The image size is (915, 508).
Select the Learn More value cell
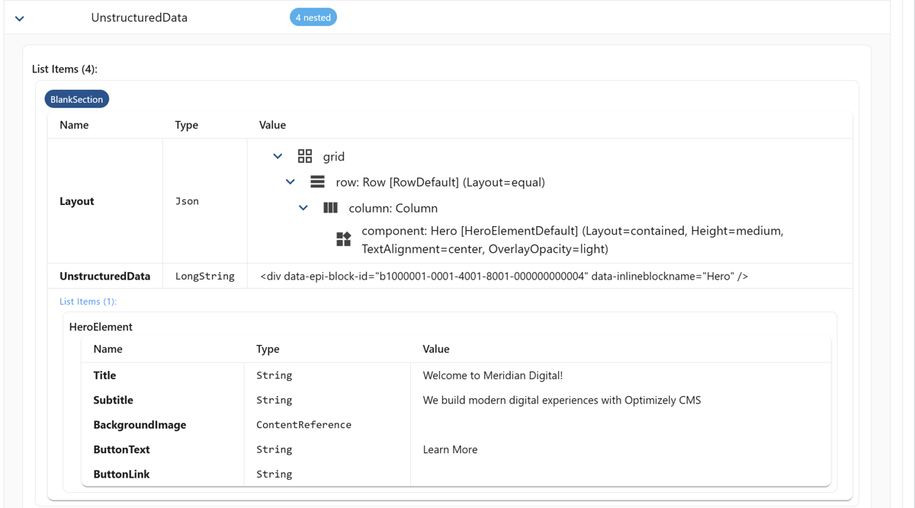tap(450, 449)
